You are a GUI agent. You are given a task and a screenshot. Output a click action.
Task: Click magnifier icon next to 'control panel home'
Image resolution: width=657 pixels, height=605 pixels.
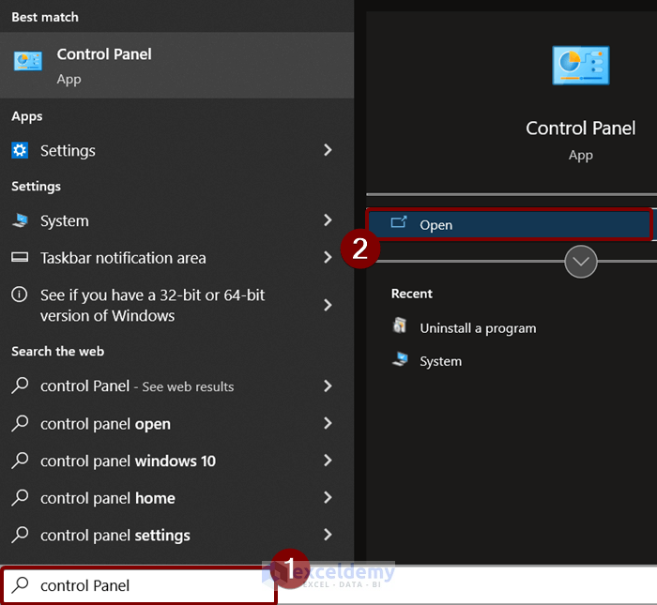tap(20, 498)
